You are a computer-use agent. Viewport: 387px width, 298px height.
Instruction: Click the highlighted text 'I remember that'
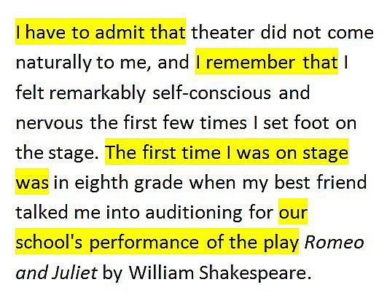click(x=267, y=62)
